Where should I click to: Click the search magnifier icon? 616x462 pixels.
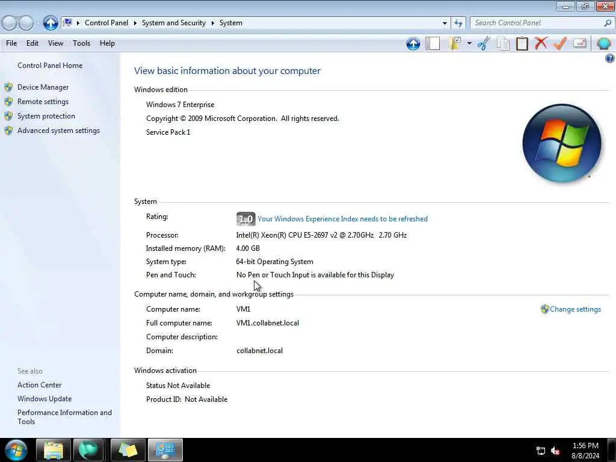click(x=608, y=23)
